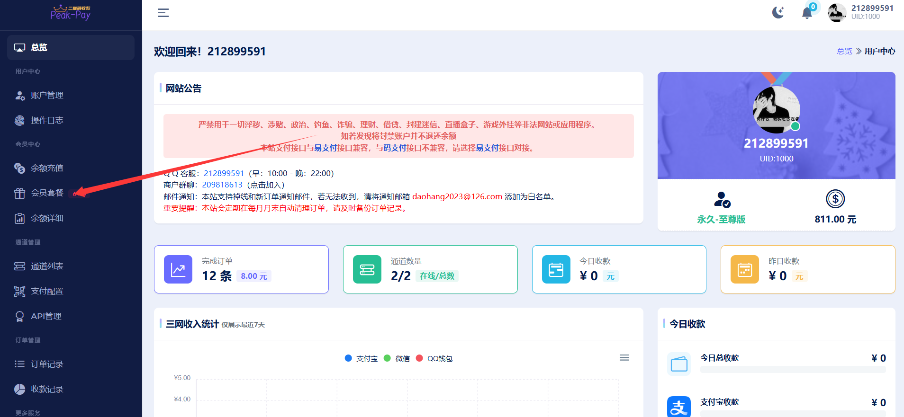The width and height of the screenshot is (904, 417).
Task: Open the notification bell
Action: pos(807,13)
